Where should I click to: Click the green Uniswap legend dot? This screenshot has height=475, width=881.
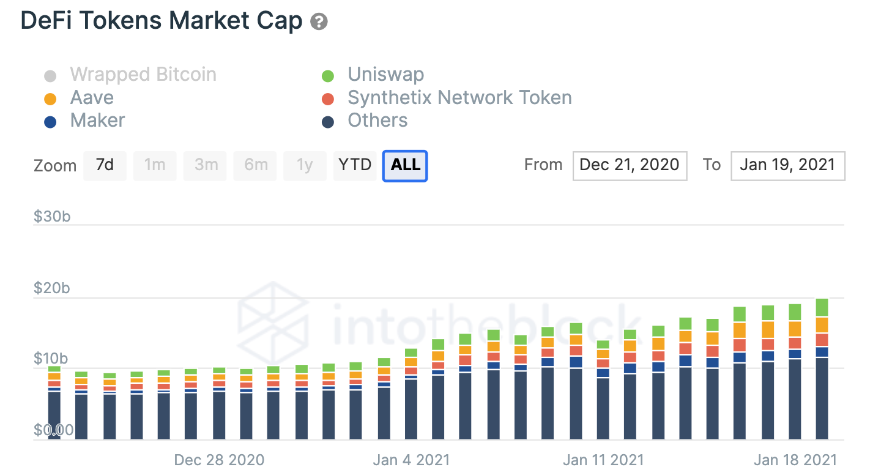coord(328,77)
